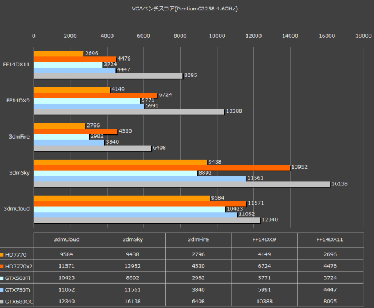Click the 10000 value axis tick label
This screenshot has width=374, height=308.
[x=217, y=36]
